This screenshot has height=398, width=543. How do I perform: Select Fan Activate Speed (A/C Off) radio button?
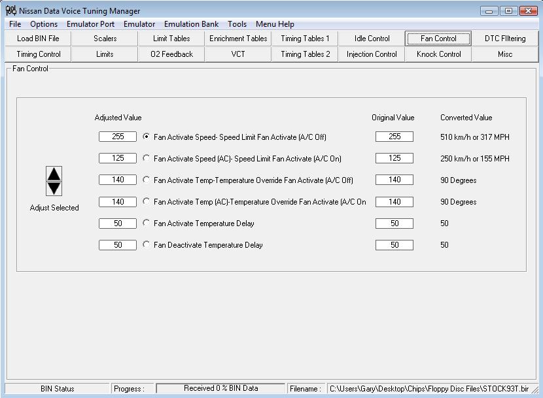(x=146, y=137)
